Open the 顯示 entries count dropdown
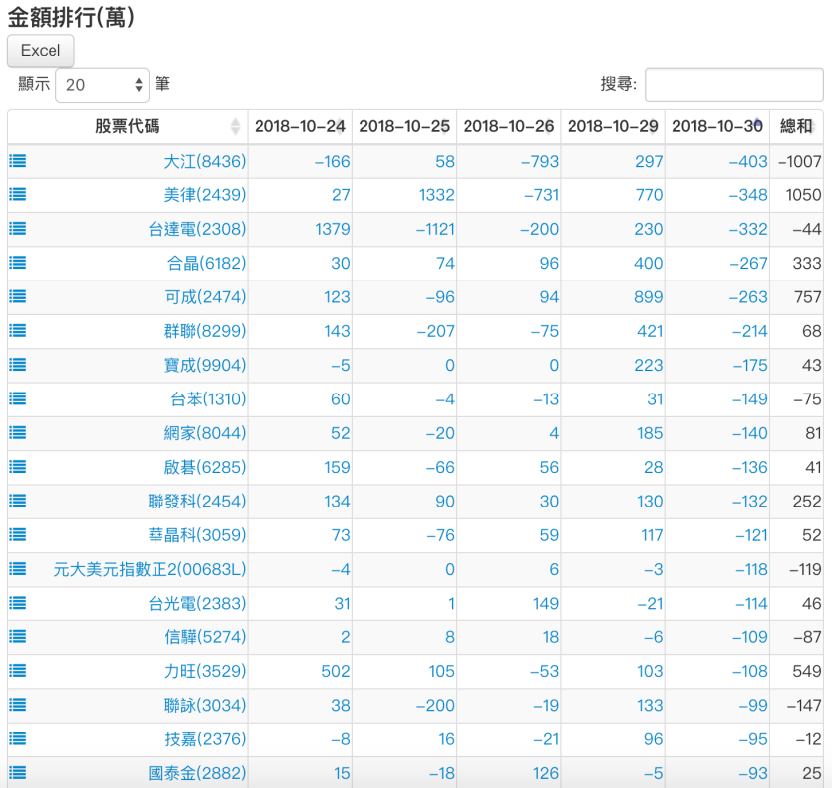The height and width of the screenshot is (788, 832). [102, 84]
